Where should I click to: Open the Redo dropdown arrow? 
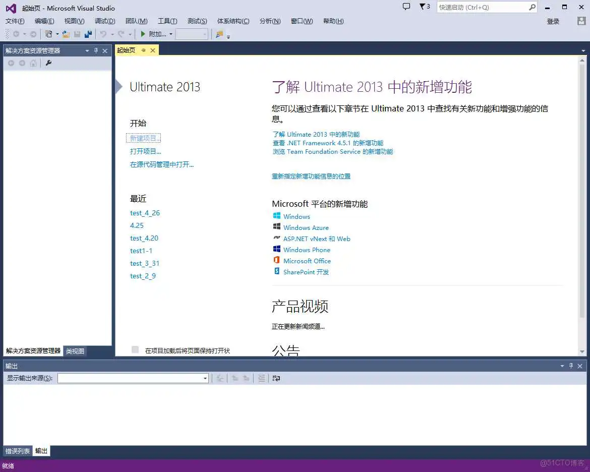pos(129,34)
